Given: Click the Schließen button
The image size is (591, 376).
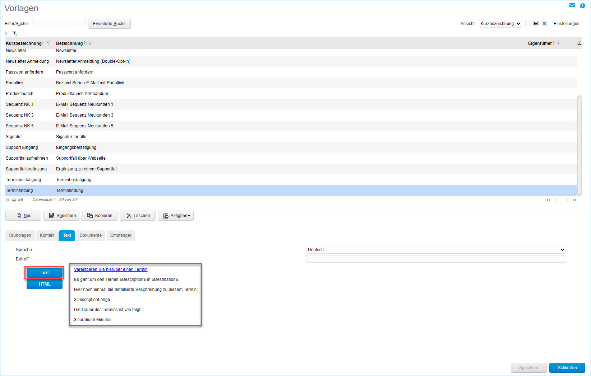Looking at the screenshot, I should (567, 368).
